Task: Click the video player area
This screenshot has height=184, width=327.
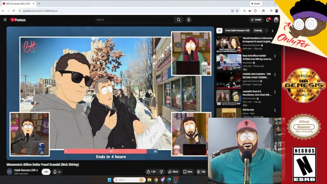Action: pyautogui.click(x=110, y=93)
